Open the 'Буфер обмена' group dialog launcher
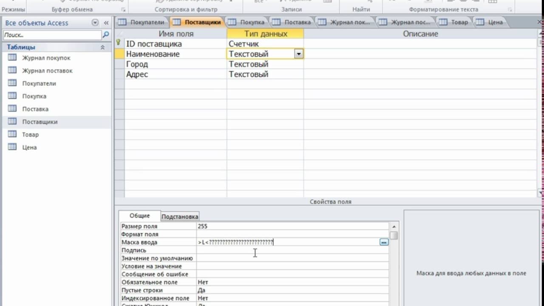 coord(124,9)
